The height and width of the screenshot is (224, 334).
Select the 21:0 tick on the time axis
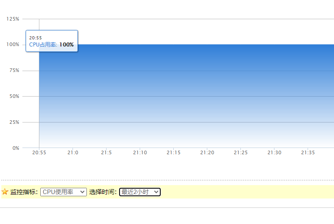coord(73,152)
